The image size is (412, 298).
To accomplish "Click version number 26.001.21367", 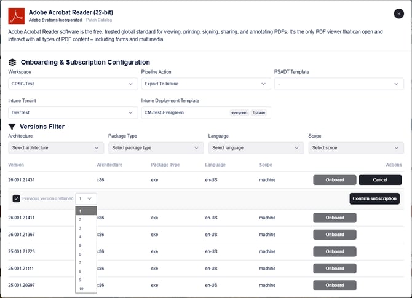I will pos(22,235).
